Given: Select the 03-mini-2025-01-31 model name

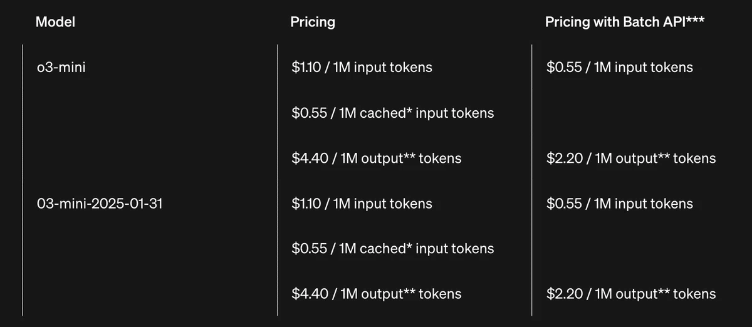Looking at the screenshot, I should point(100,204).
